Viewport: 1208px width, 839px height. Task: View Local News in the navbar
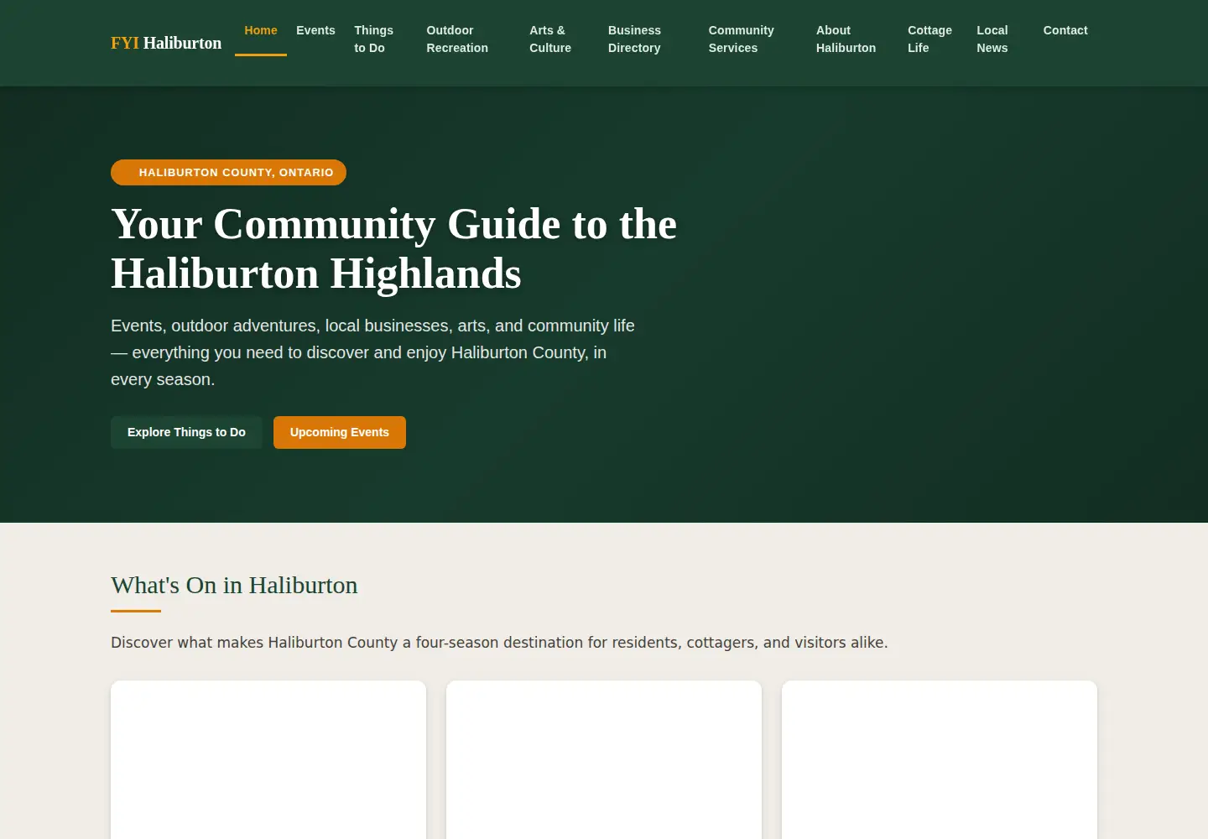point(992,39)
